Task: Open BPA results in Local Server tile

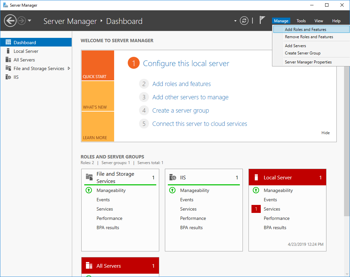Action: tap(275, 228)
